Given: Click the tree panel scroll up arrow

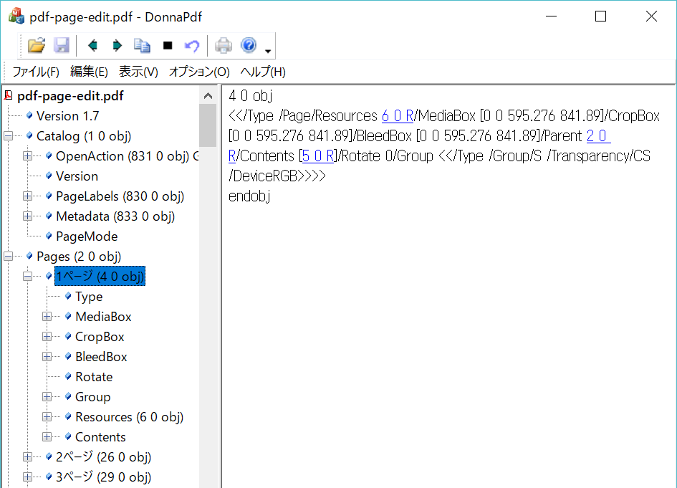Looking at the screenshot, I should (208, 96).
